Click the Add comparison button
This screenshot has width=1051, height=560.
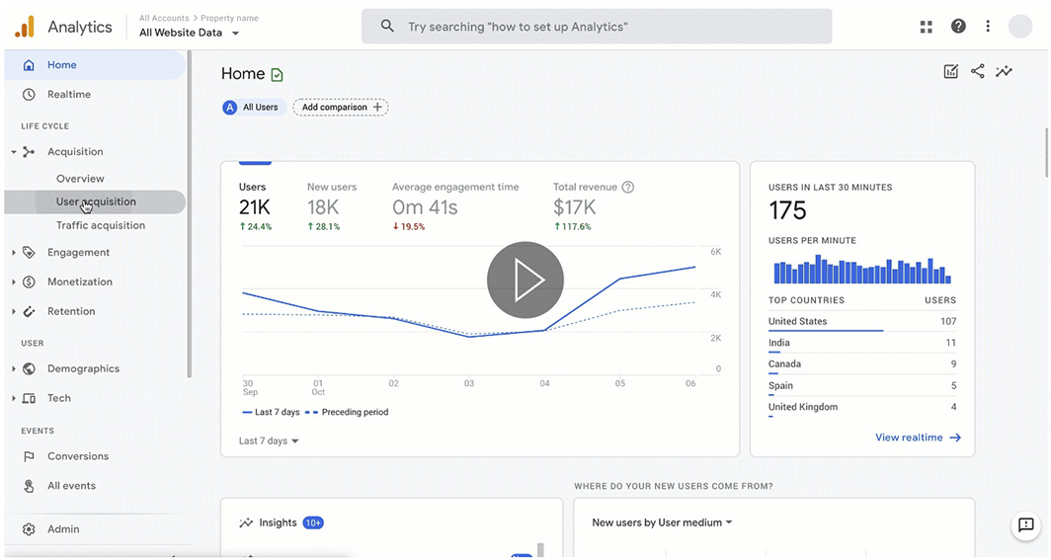(x=341, y=108)
